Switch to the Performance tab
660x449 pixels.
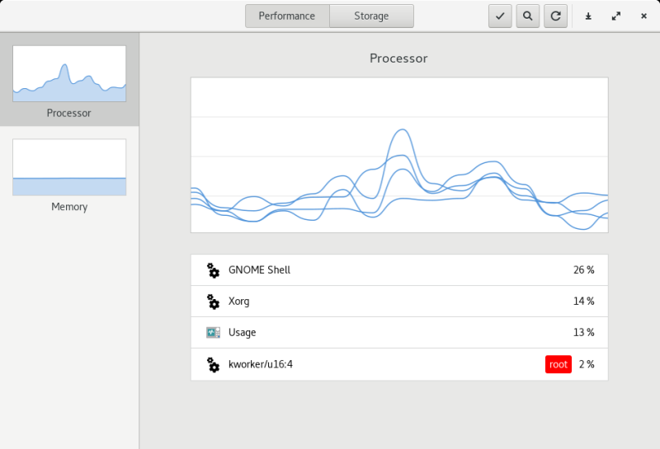tap(287, 16)
